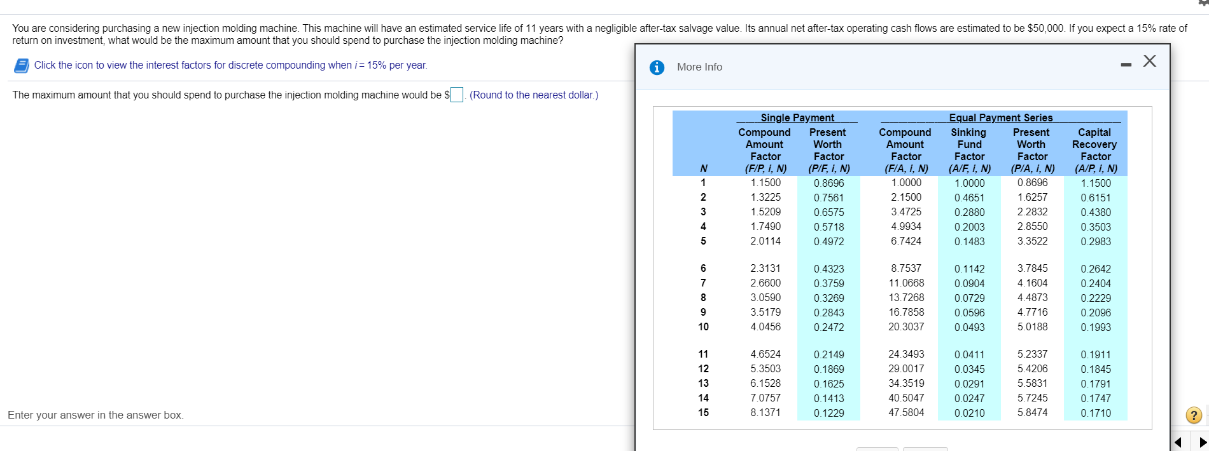Click the (P/F, i, N) column header
This screenshot has height=451, width=1209.
tap(829, 169)
